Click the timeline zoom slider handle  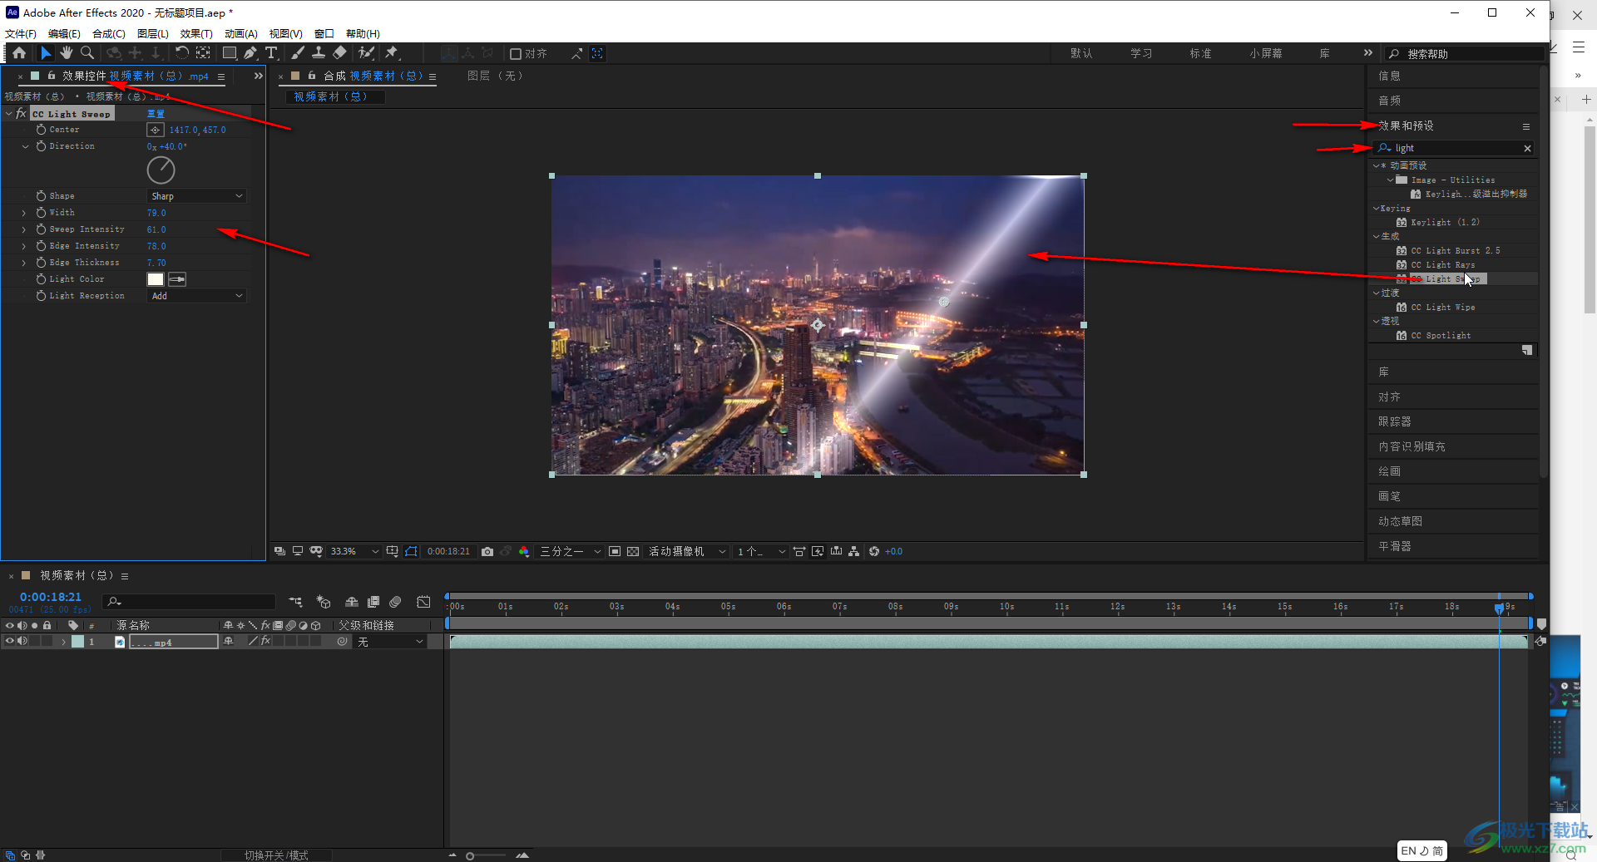click(x=470, y=855)
